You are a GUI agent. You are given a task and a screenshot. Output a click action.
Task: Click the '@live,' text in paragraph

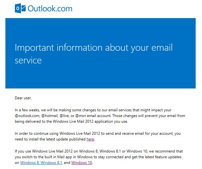(65, 116)
